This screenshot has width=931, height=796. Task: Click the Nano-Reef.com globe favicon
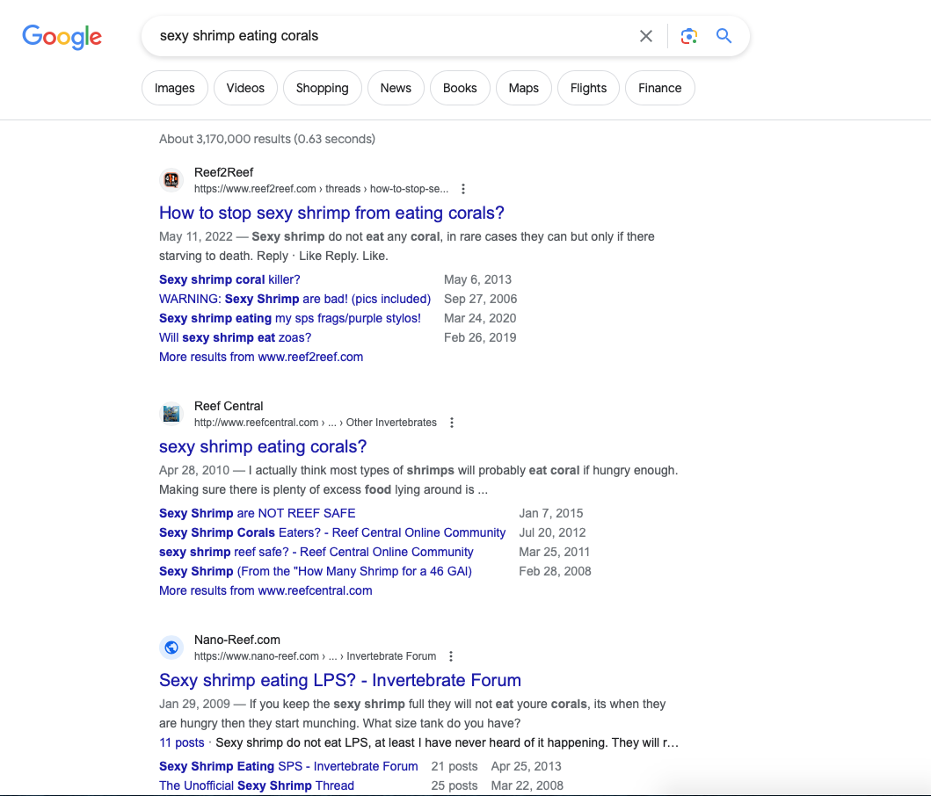tap(171, 648)
